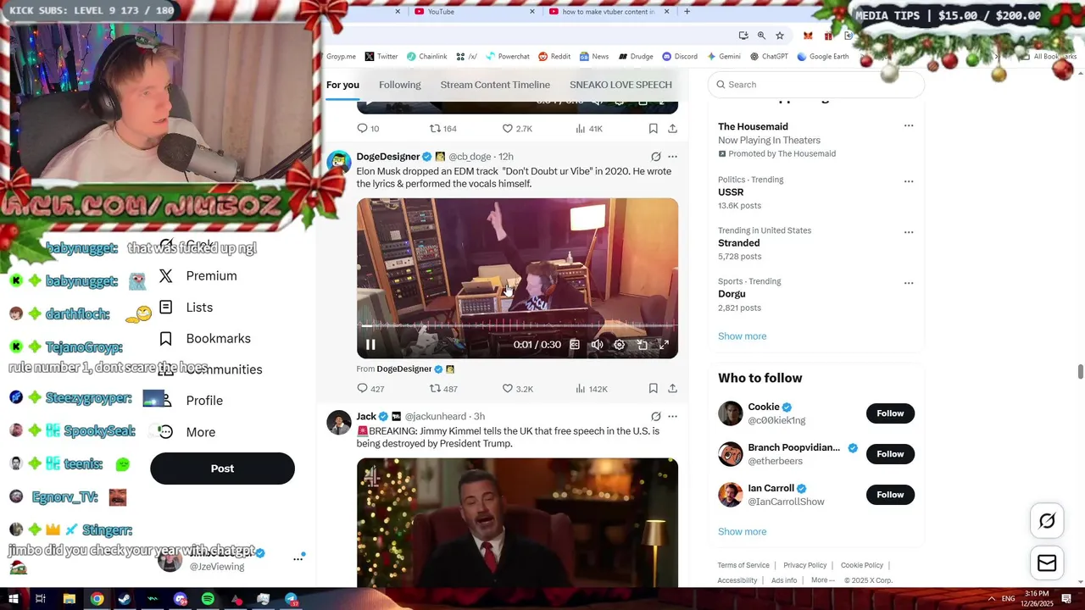Viewport: 1085px width, 610px height.
Task: Share the DogeDesigner post
Action: (672, 389)
